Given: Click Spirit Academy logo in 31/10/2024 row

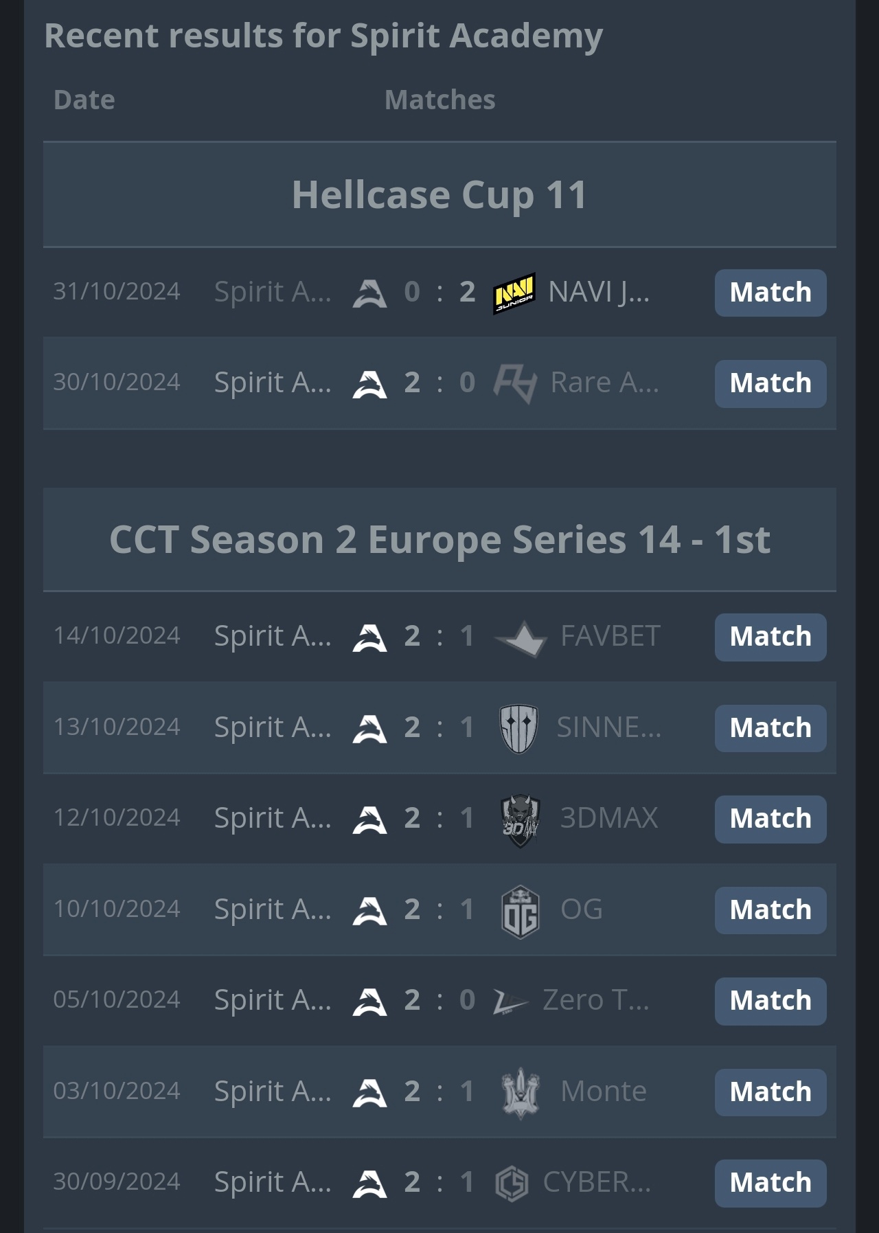Looking at the screenshot, I should point(369,293).
